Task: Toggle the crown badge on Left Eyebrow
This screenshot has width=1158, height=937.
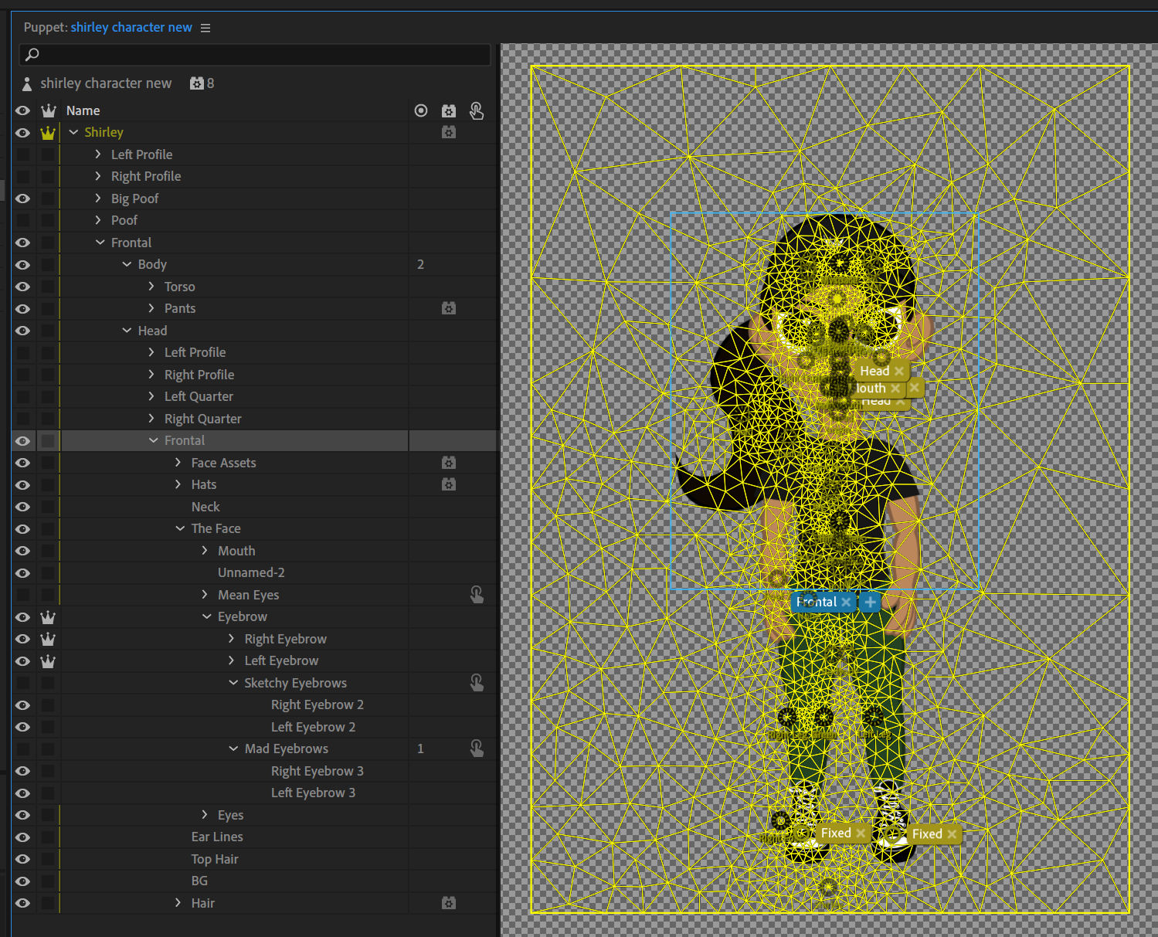Action: (48, 660)
